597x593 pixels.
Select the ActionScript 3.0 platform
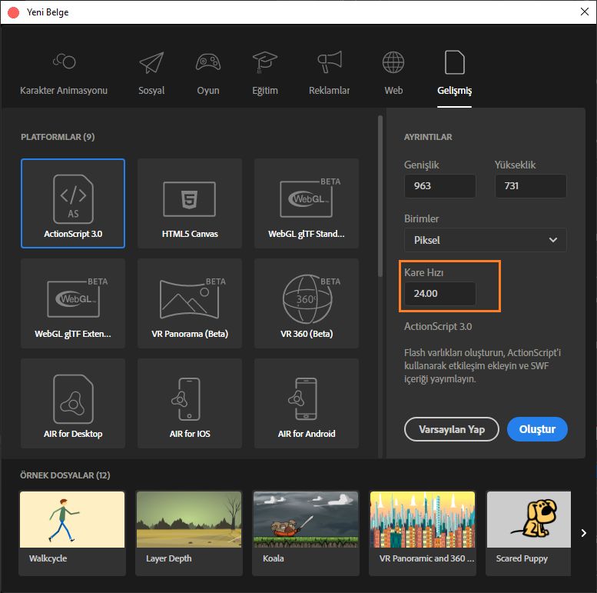pos(73,204)
